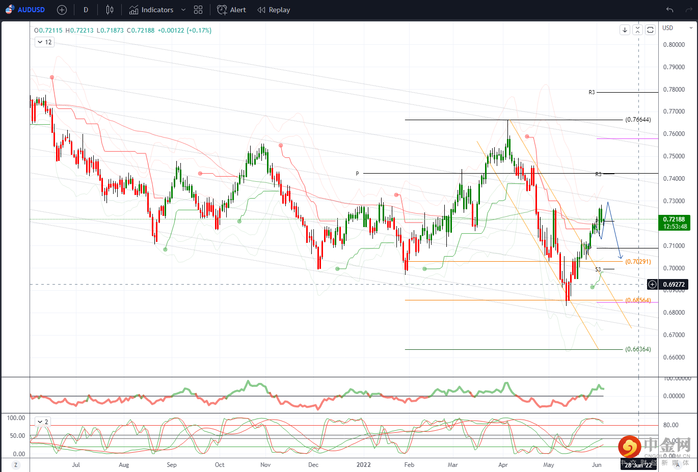Screen dimensions: 698x472
Task: Click the compare or add symbol plus icon
Action: click(x=62, y=10)
